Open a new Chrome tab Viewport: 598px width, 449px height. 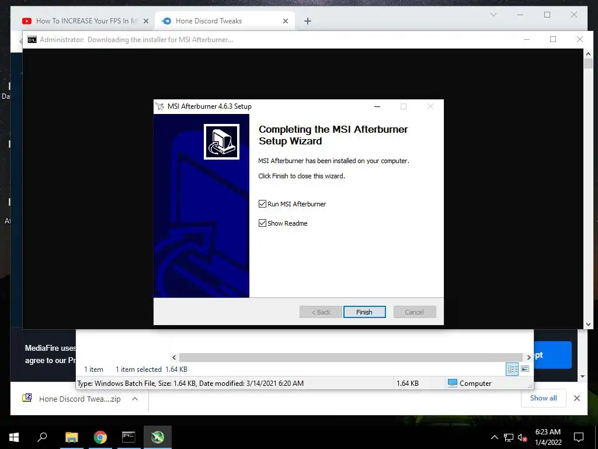[x=308, y=22]
